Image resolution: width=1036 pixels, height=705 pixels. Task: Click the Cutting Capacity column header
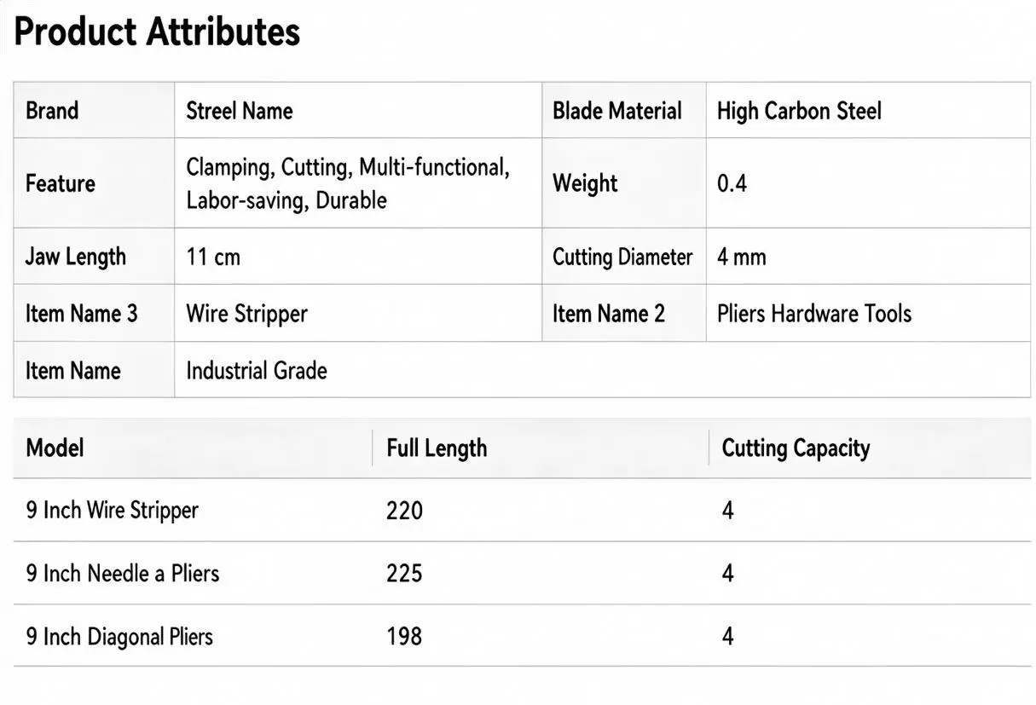[796, 448]
